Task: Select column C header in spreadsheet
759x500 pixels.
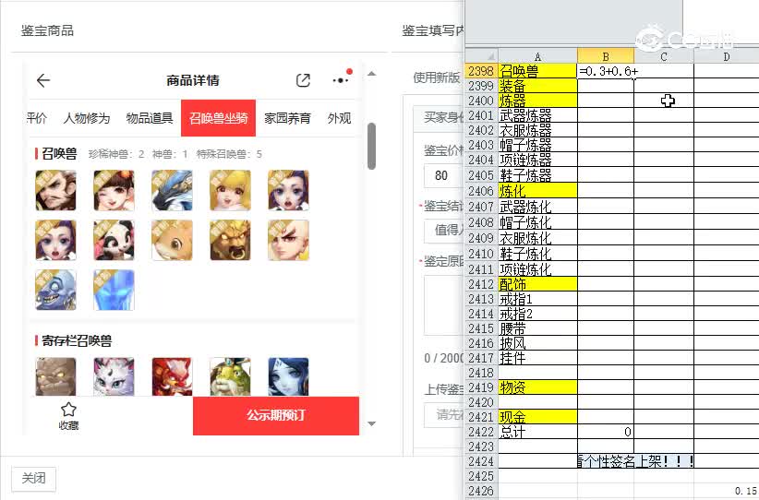Action: tap(664, 56)
